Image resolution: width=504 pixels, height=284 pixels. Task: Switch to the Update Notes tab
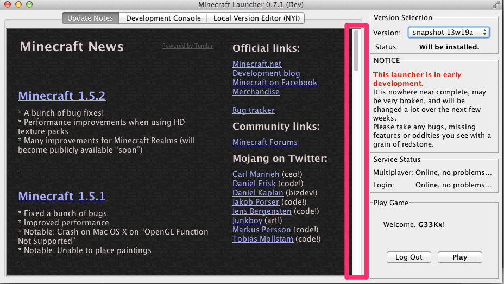(90, 18)
